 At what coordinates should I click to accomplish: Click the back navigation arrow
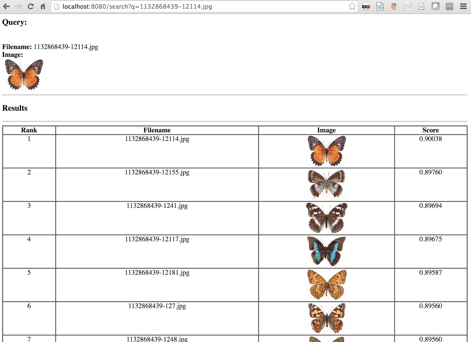coord(6,6)
